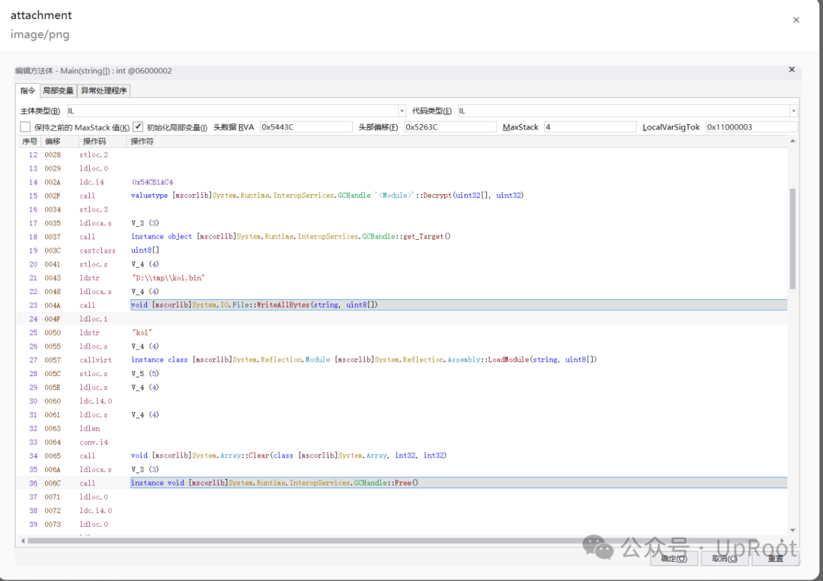Image resolution: width=823 pixels, height=581 pixels.
Task: Click the vertical scrollbar thumb
Action: [x=793, y=238]
